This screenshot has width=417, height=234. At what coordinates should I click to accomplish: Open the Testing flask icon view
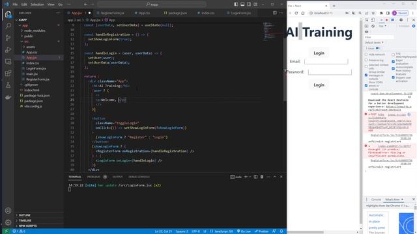8,85
